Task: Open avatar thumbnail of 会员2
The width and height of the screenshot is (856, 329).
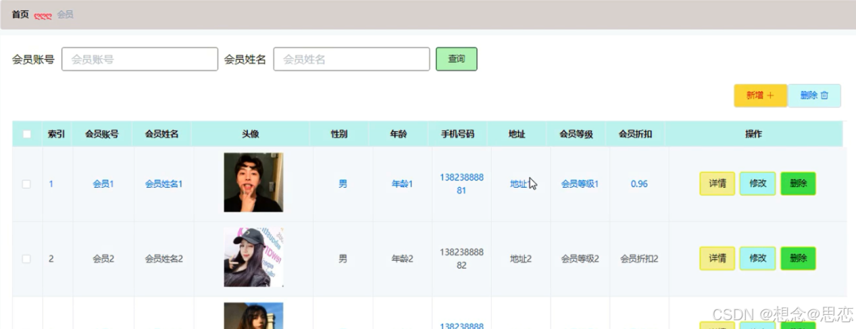Action: click(253, 257)
